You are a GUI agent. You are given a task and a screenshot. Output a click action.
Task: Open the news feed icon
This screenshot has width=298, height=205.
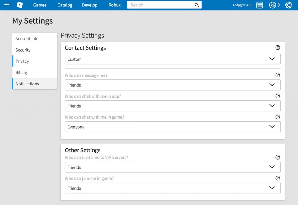coord(260,5)
